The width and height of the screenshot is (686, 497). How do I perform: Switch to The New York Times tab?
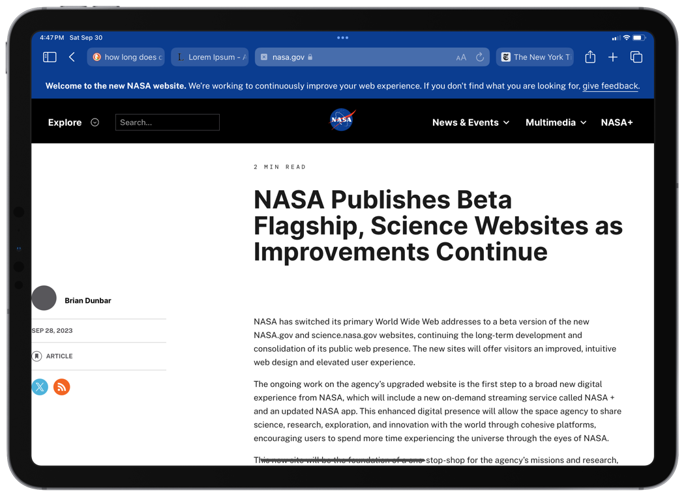(x=535, y=57)
